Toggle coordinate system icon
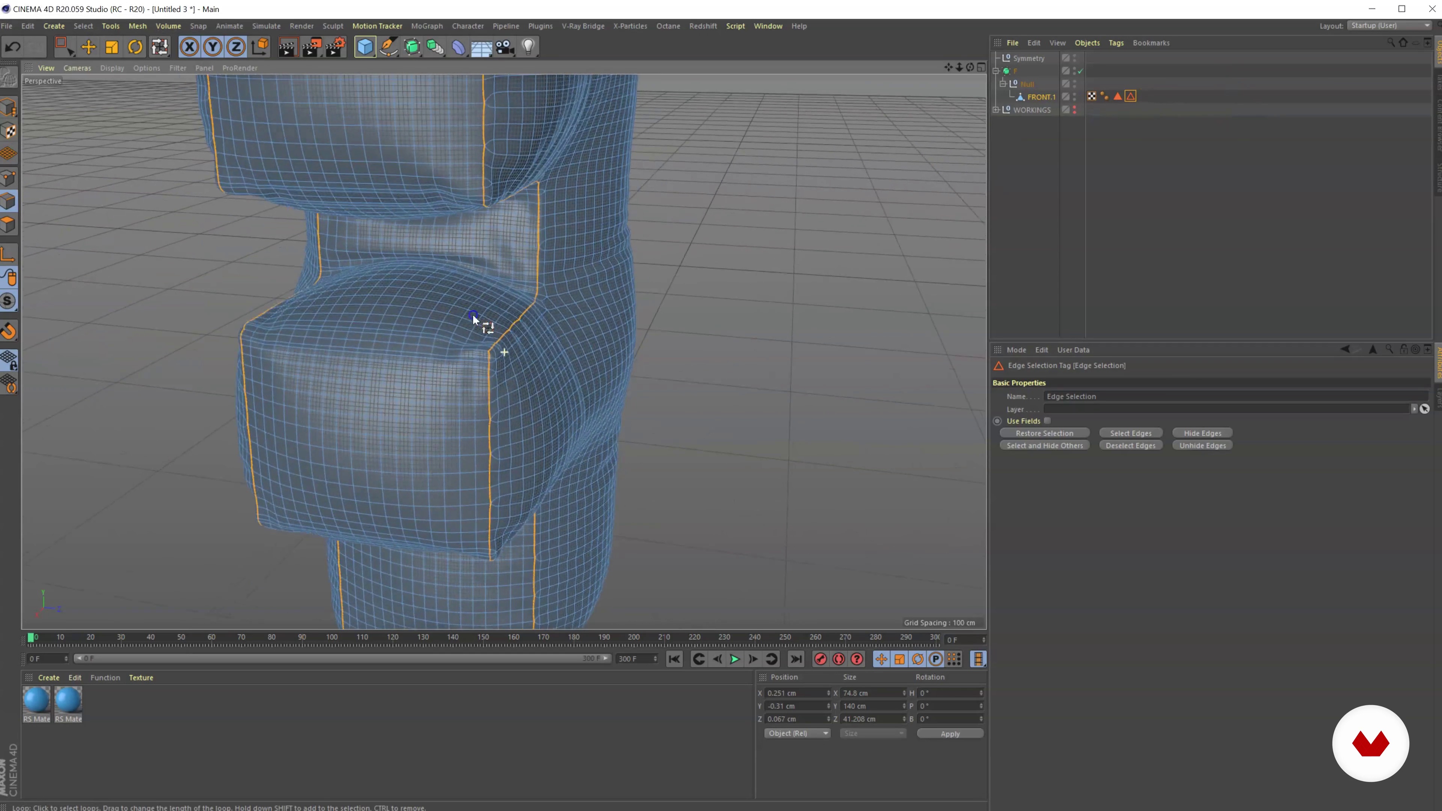Image resolution: width=1442 pixels, height=811 pixels. point(260,47)
